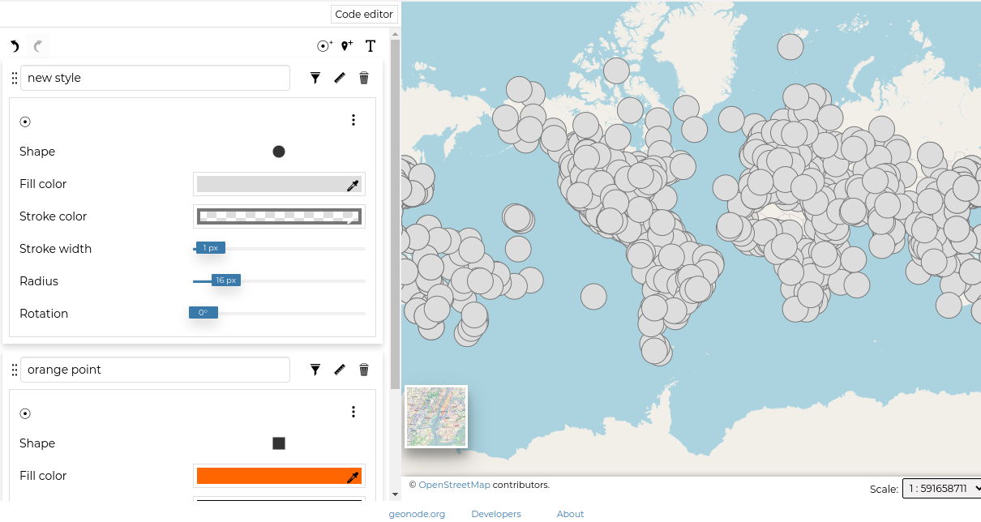Add a new text rule
Screen dimensions: 981x522
[371, 46]
